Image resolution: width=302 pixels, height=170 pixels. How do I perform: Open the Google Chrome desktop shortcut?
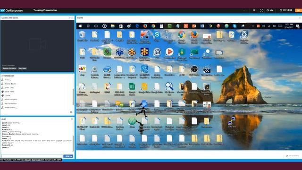coord(182,37)
